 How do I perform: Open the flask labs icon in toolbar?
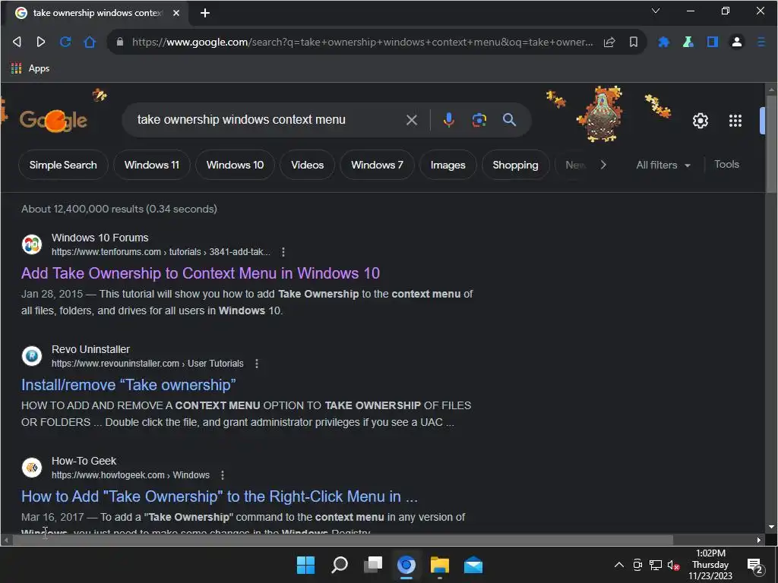(x=688, y=43)
